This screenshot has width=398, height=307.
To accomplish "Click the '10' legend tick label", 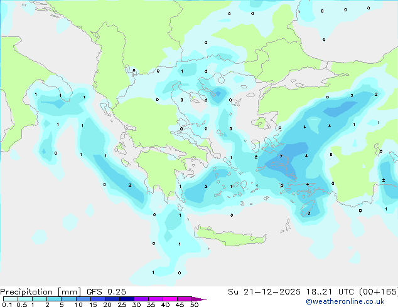I will point(78,304).
